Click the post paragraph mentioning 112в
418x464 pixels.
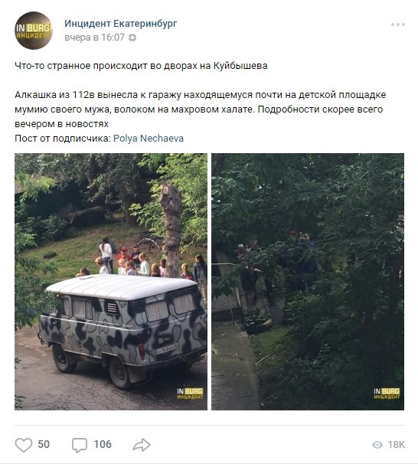coord(201,109)
